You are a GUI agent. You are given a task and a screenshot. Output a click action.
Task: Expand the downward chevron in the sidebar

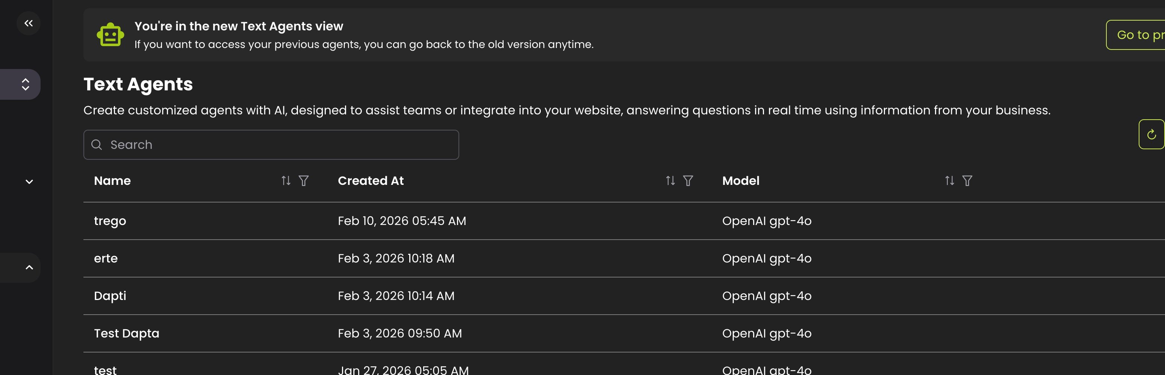click(x=29, y=181)
